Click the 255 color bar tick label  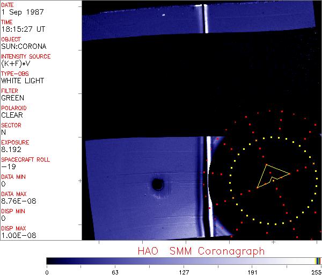[316, 271]
